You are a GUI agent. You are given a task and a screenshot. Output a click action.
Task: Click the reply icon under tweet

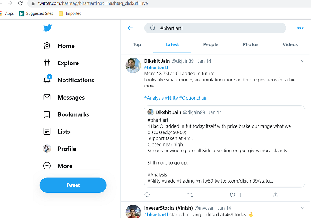coord(147,195)
